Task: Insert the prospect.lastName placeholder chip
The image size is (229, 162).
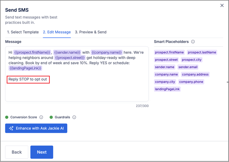Action: coord(202,52)
